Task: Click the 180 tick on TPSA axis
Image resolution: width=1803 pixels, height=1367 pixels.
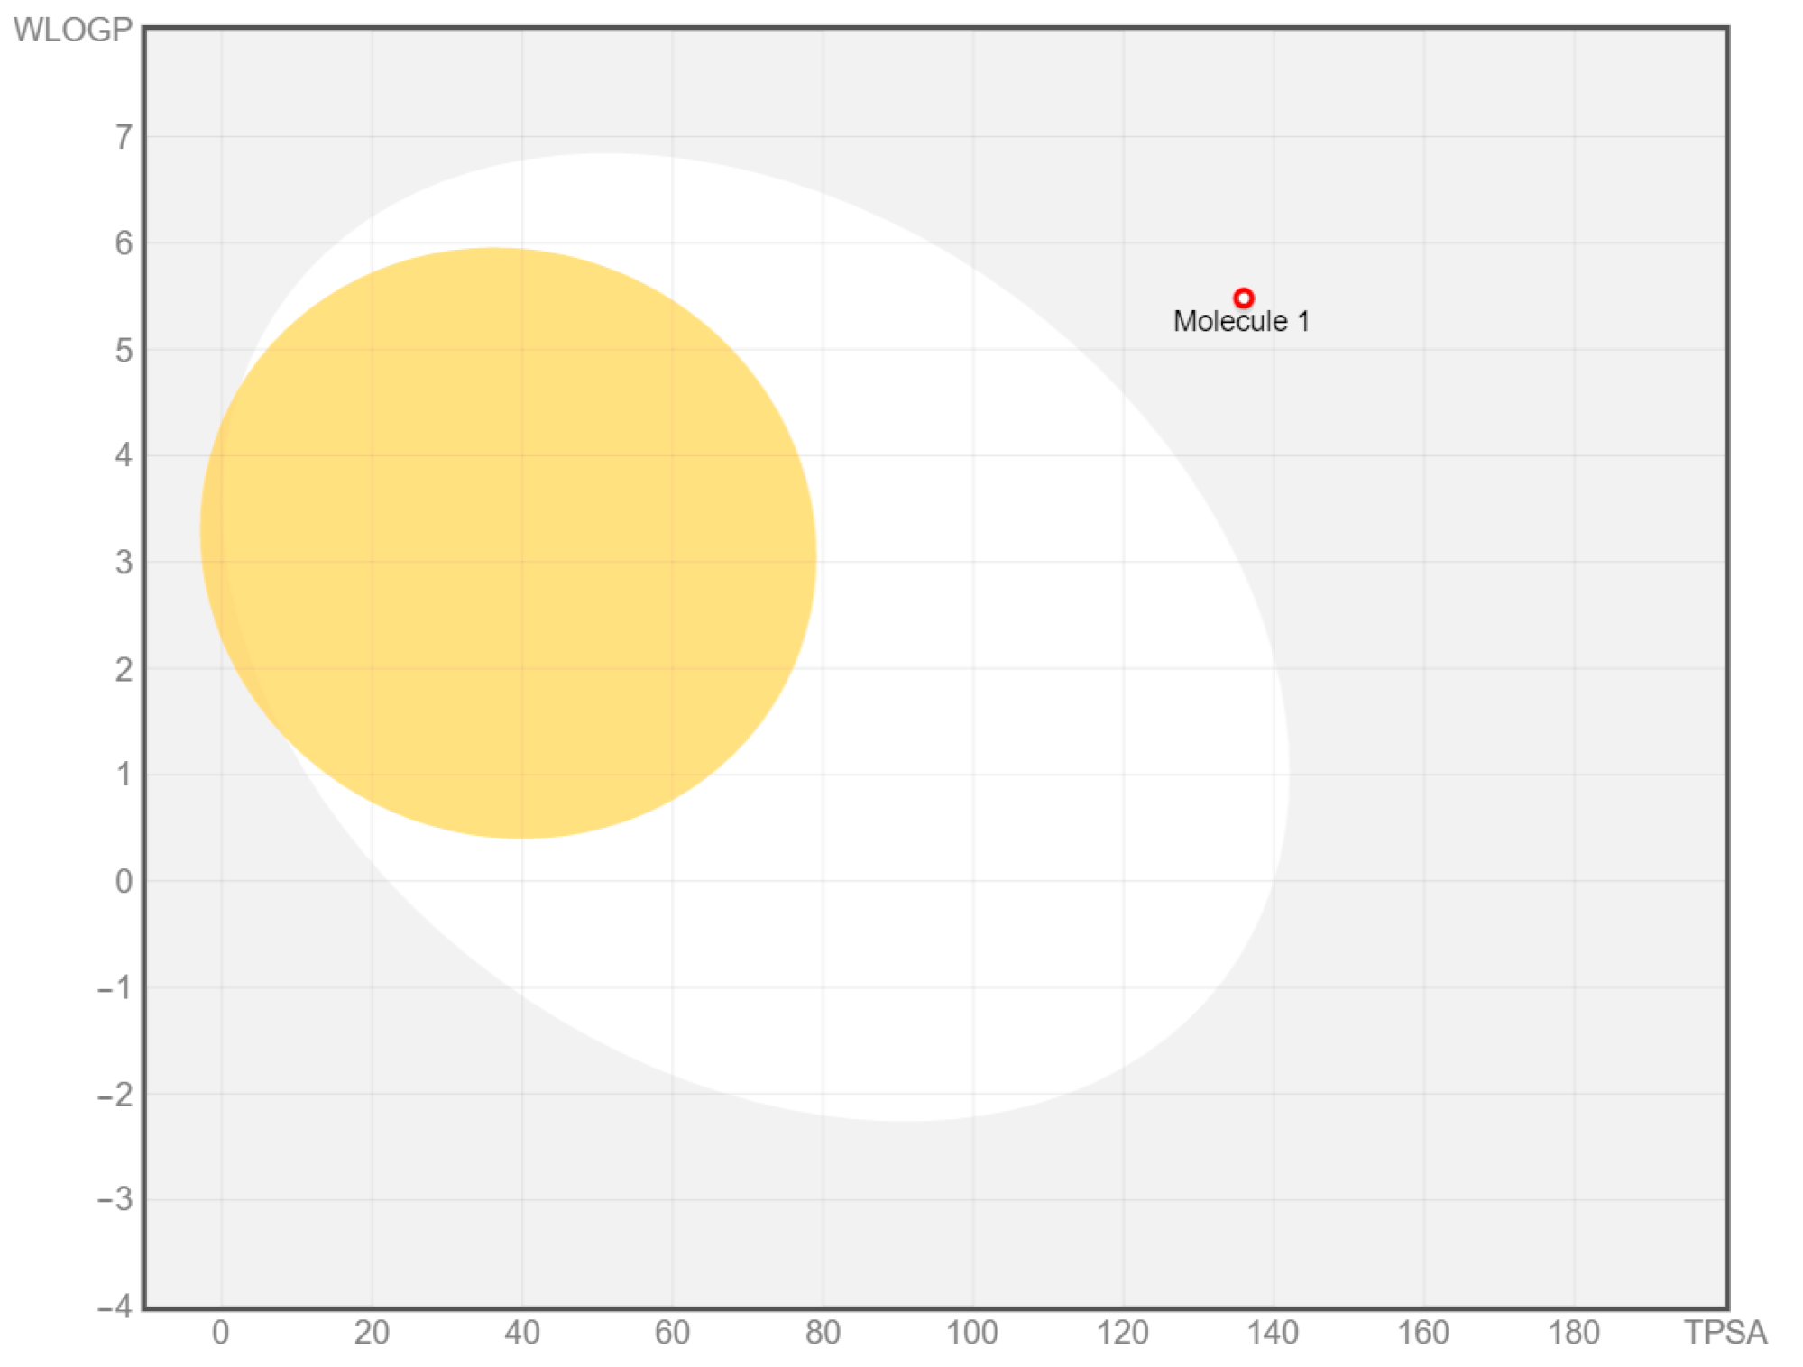Action: click(1573, 1332)
